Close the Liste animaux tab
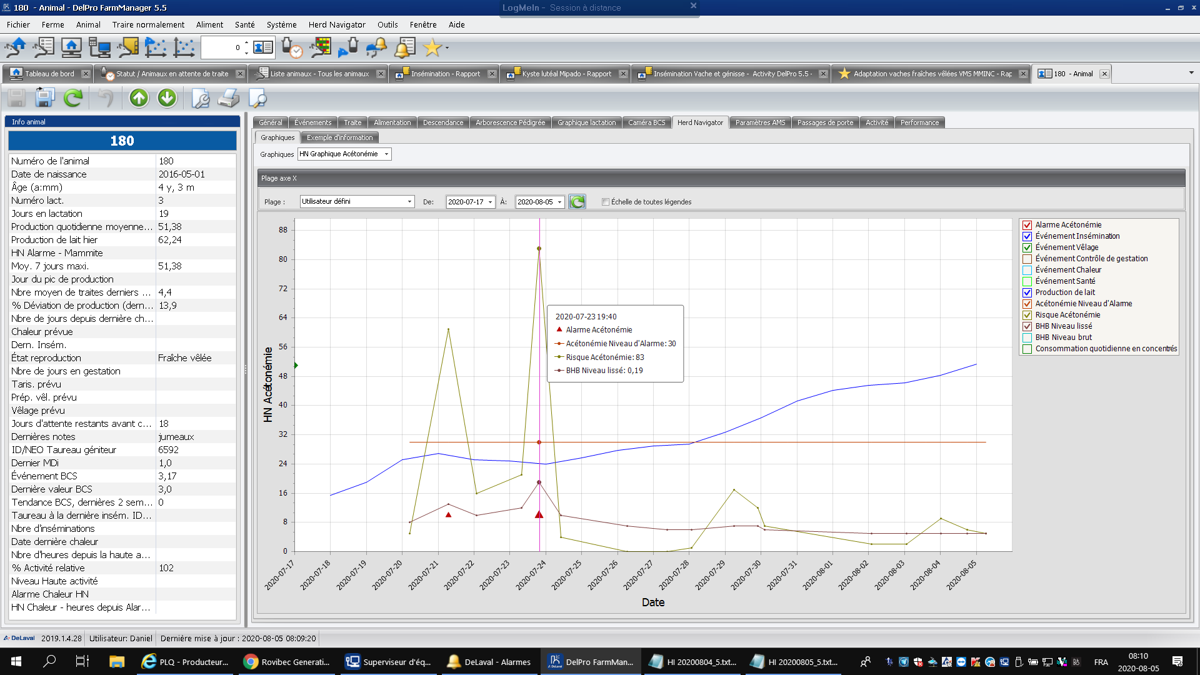Image resolution: width=1200 pixels, height=675 pixels. pyautogui.click(x=381, y=74)
